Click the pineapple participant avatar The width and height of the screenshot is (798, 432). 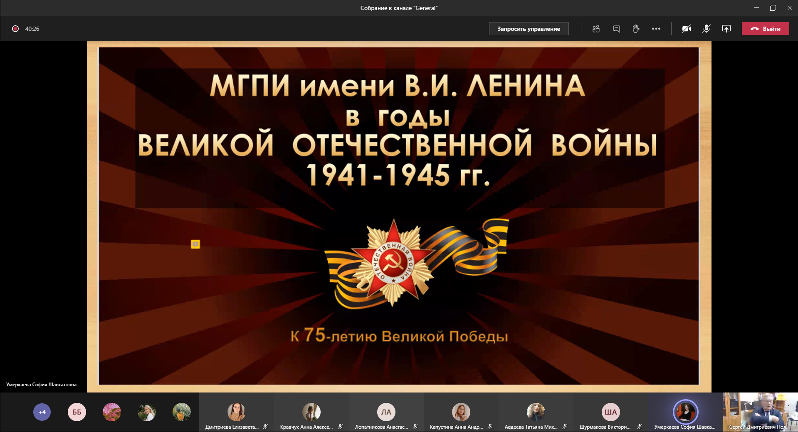coord(182,412)
